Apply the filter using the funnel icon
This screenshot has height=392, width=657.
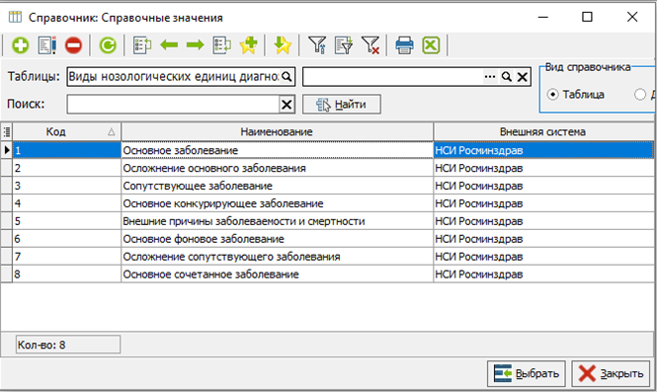click(x=317, y=45)
